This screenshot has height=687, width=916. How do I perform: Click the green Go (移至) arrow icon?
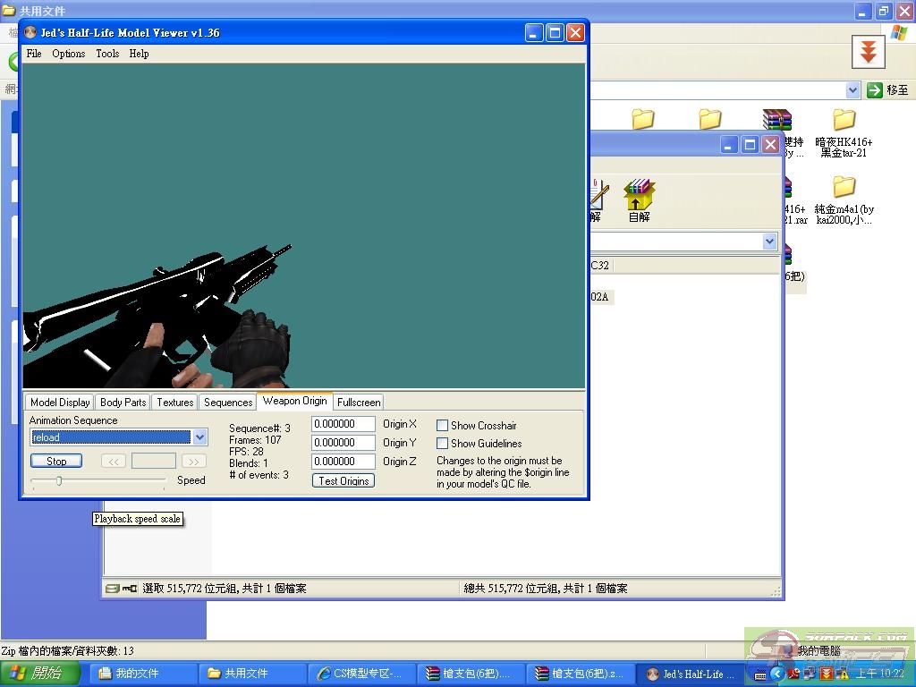pyautogui.click(x=874, y=90)
